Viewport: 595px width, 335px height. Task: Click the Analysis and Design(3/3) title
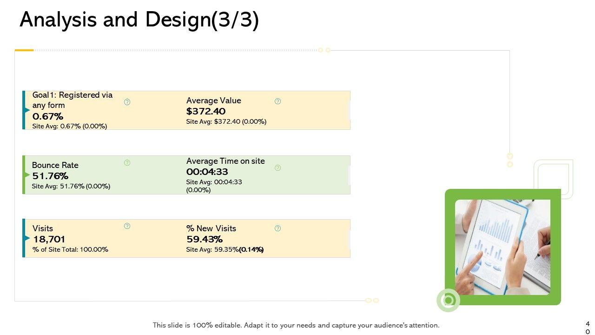(x=139, y=20)
